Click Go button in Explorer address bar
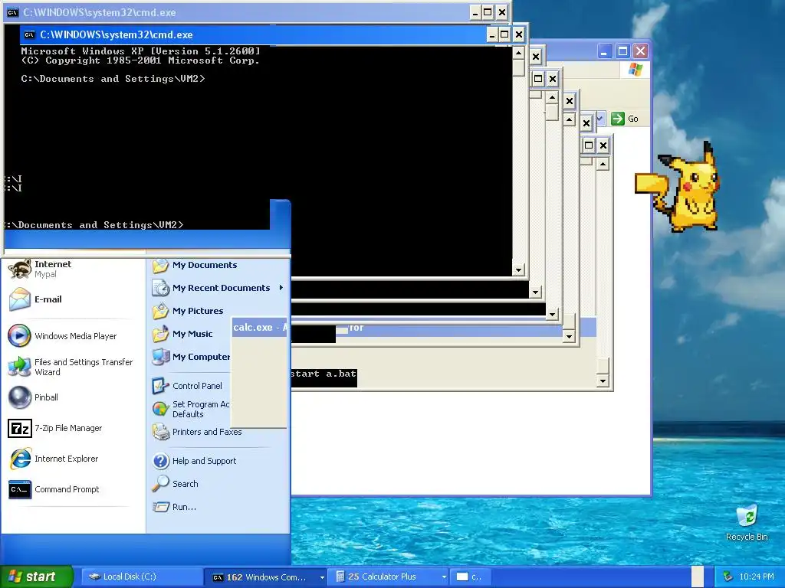Viewport: 785px width, 588px height. (625, 119)
